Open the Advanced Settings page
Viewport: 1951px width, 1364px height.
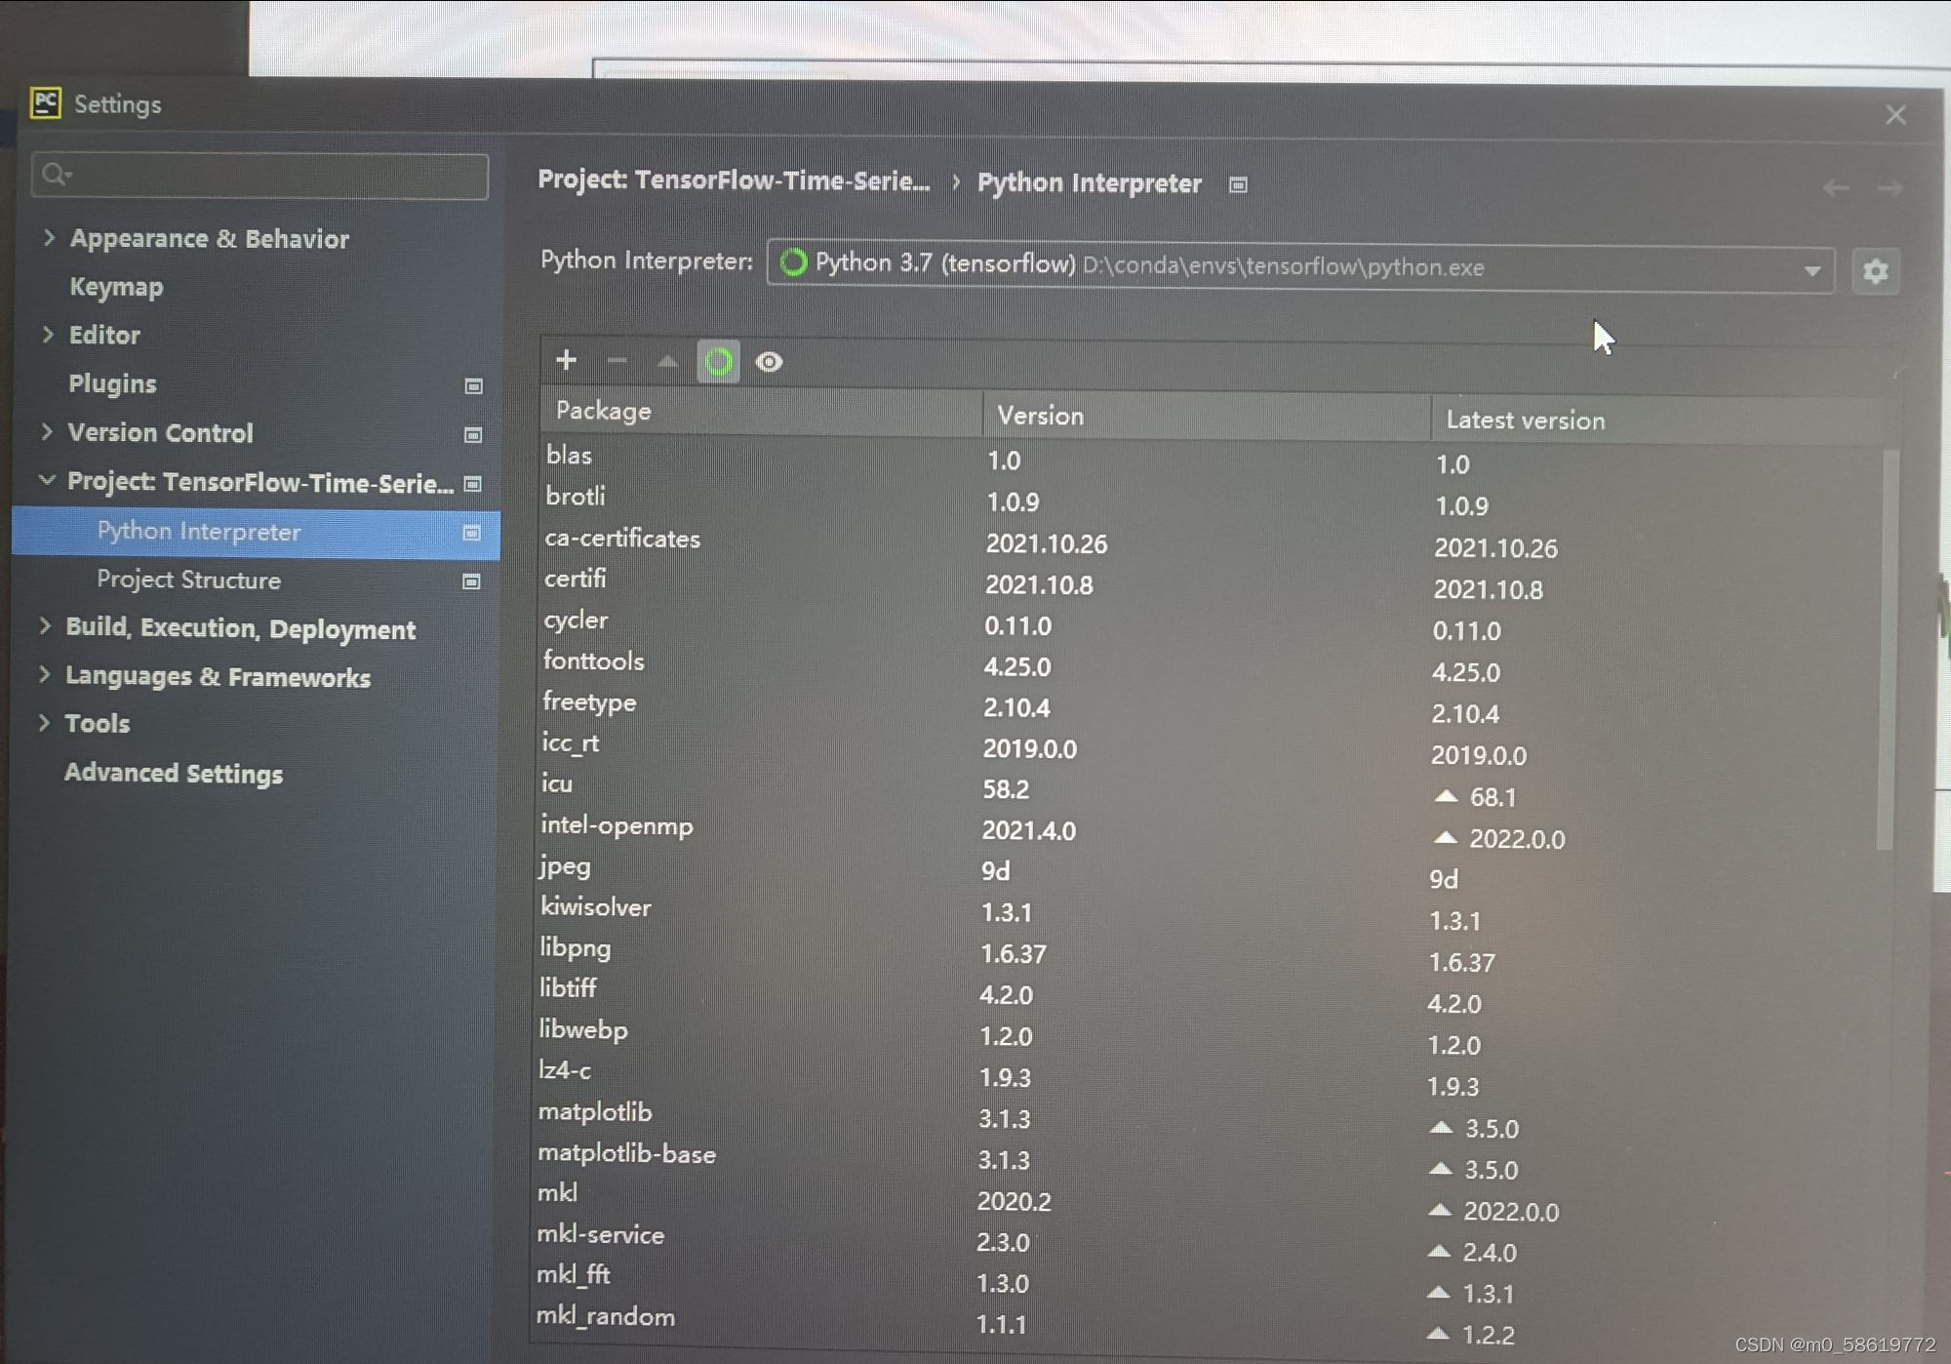pyautogui.click(x=174, y=773)
